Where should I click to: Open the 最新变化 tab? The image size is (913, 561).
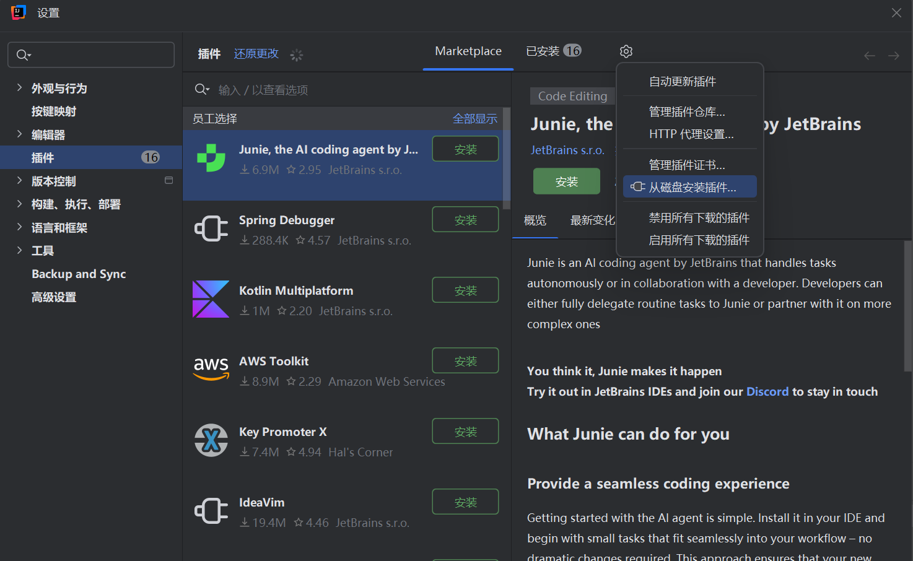coord(592,220)
